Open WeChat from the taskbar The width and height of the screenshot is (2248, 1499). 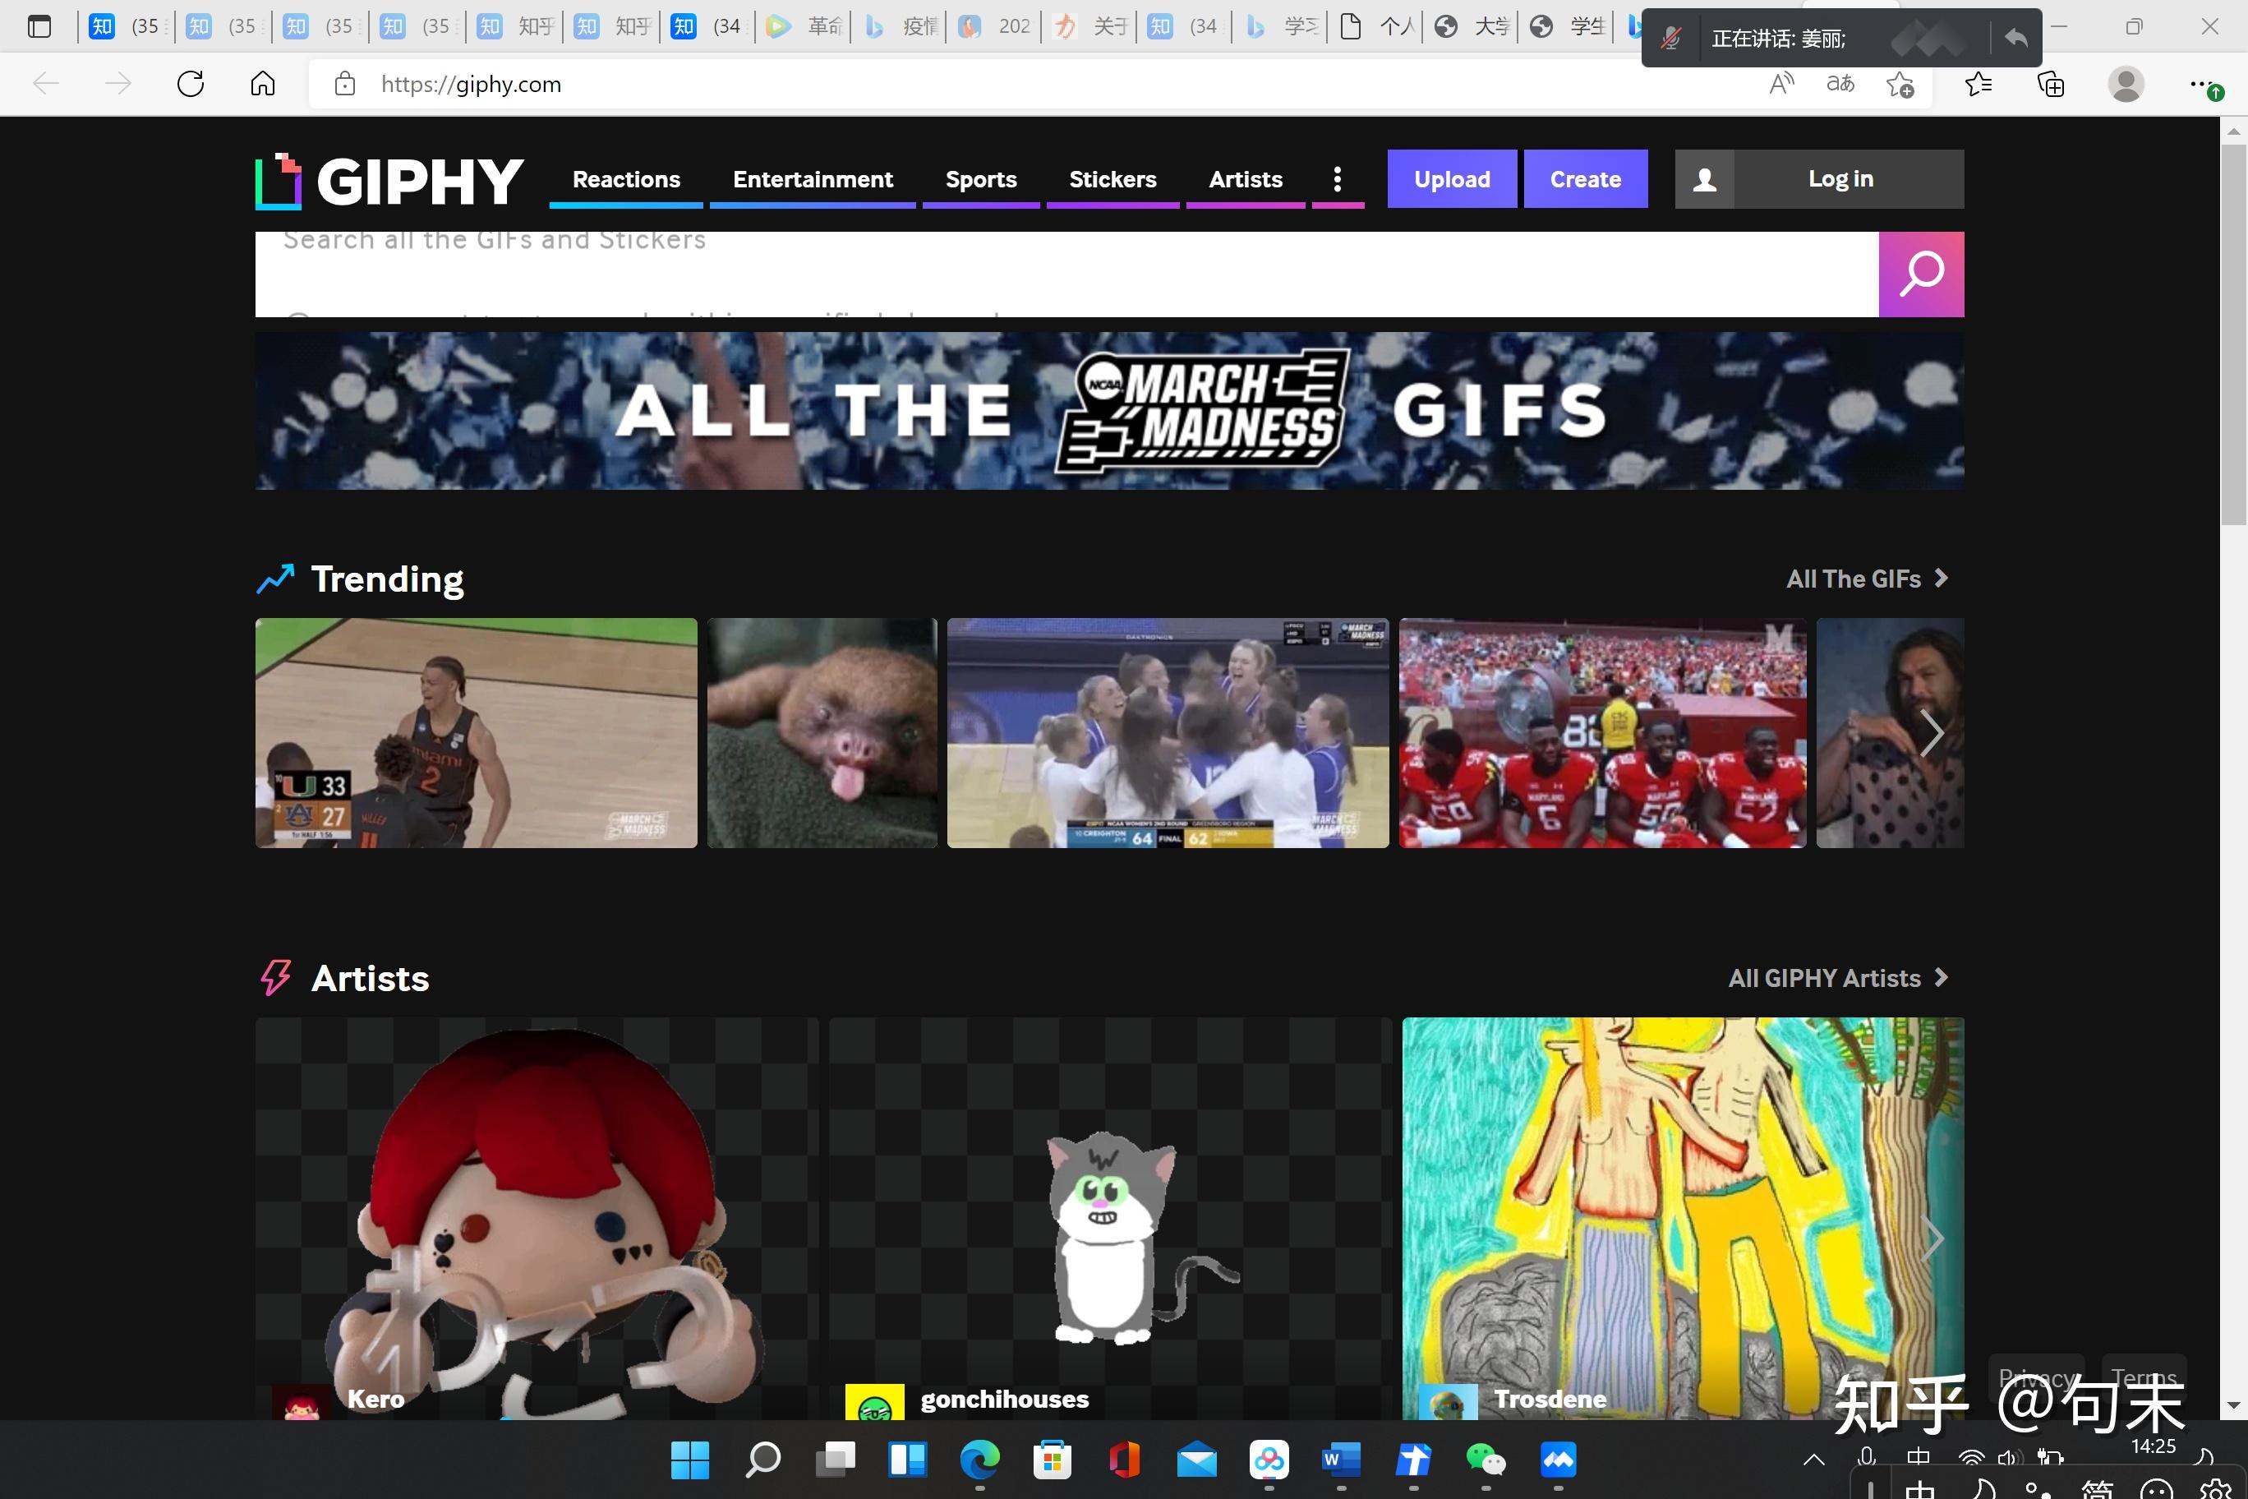tap(1486, 1460)
